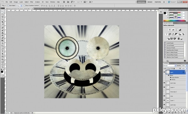Add a Hue/Saturation adjustment

[170, 34]
